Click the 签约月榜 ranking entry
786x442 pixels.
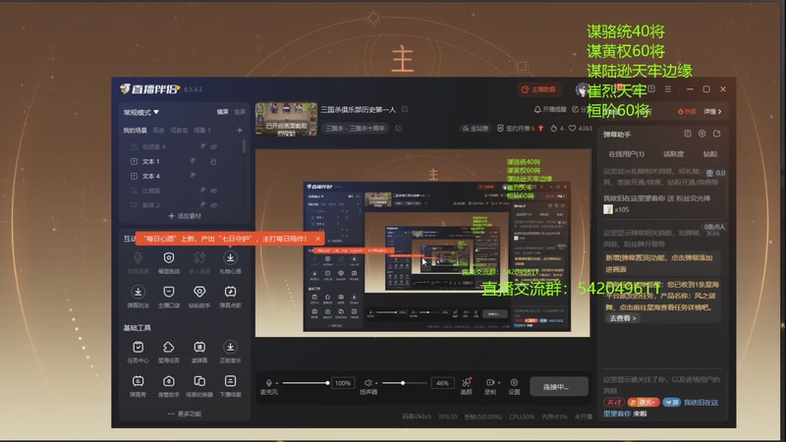(x=520, y=129)
